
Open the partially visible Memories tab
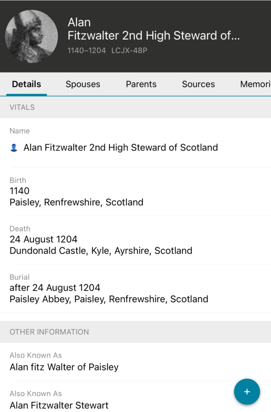coord(255,84)
